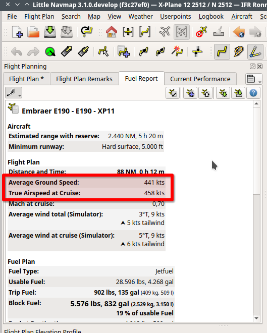Image resolution: width=267 pixels, height=333 pixels.
Task: Switch to Current Performance tab
Action: pos(200,79)
